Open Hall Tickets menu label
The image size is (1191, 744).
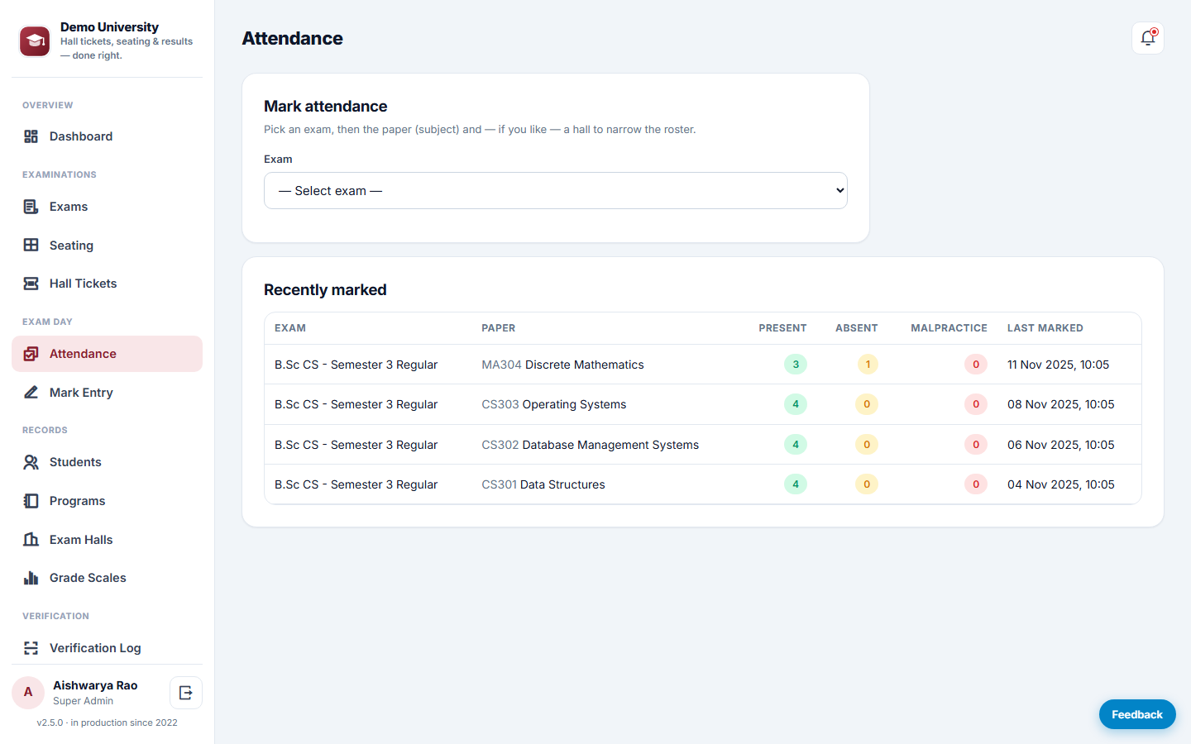point(83,284)
